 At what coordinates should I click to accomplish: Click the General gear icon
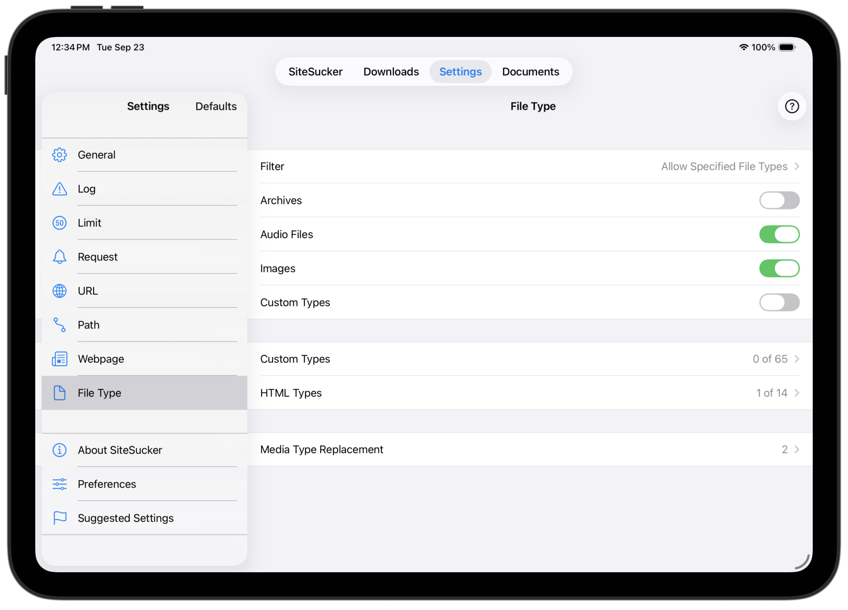coord(60,155)
